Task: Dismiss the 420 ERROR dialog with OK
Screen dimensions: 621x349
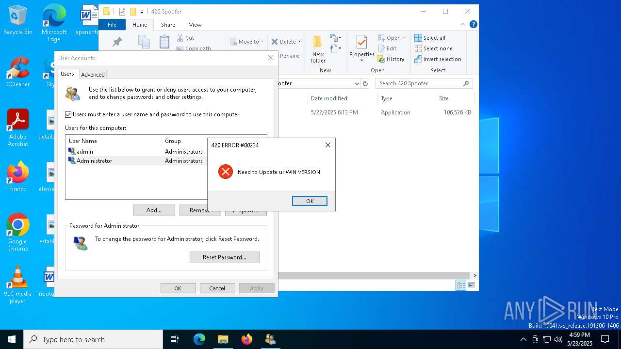Action: click(x=310, y=201)
